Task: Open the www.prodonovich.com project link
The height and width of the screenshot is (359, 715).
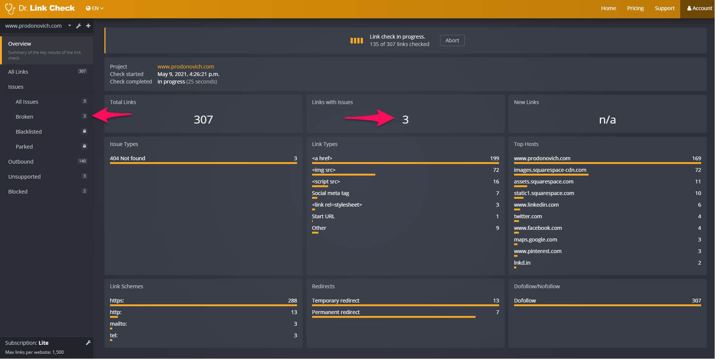Action: point(186,67)
